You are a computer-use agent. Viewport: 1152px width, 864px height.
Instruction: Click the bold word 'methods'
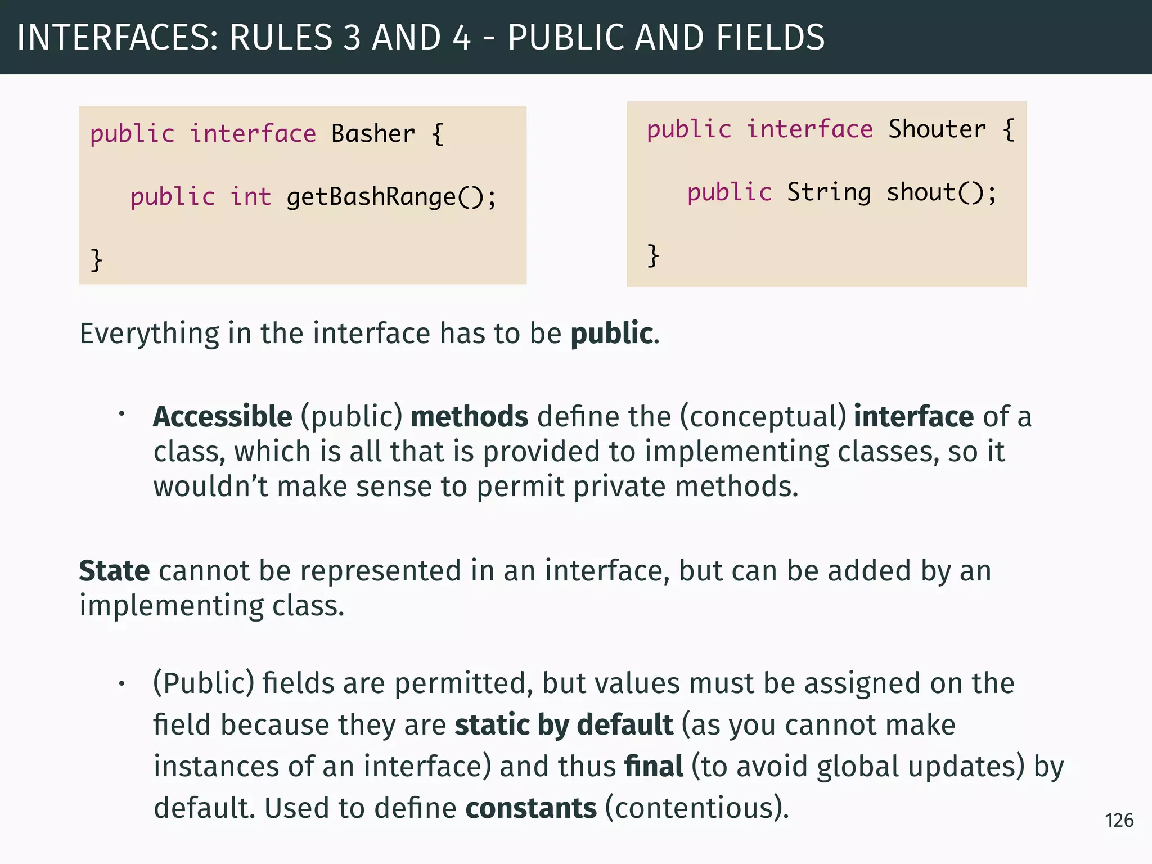pyautogui.click(x=469, y=417)
